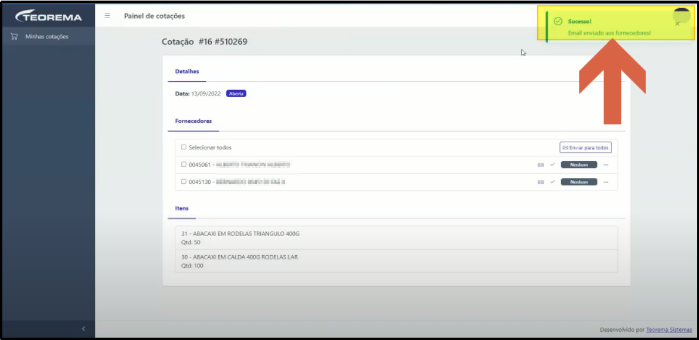Open the Teorema Sistemas footer link
Viewport: 699px width, 340px height.
point(669,330)
